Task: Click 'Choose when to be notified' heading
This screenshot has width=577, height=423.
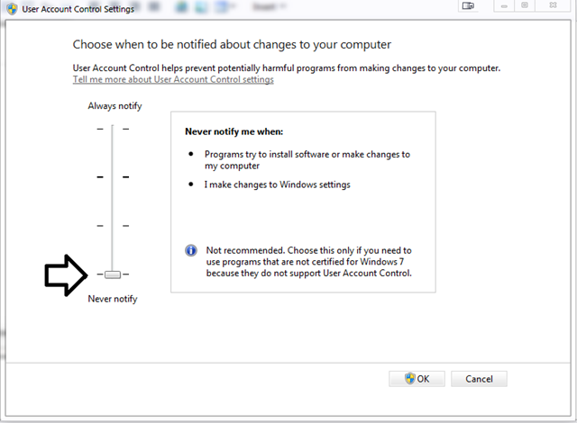Action: tap(232, 44)
